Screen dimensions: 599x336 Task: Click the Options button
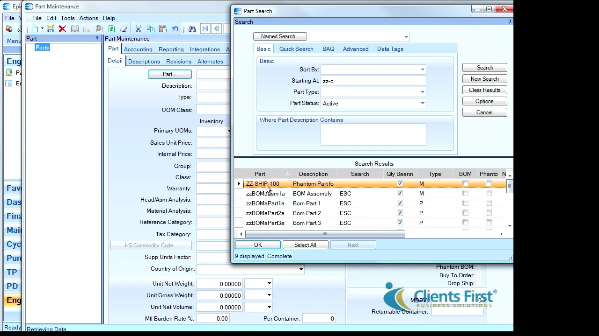click(485, 101)
